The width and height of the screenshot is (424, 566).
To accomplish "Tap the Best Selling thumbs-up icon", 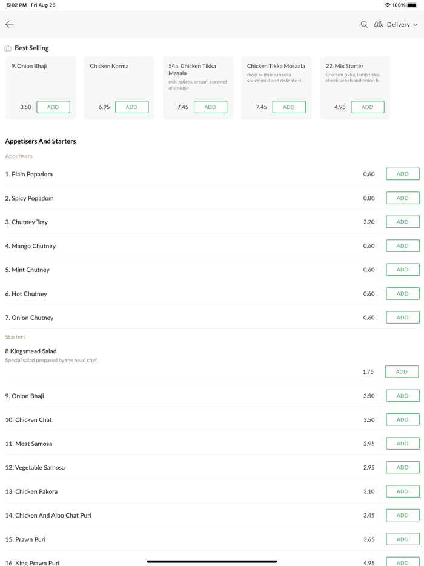I will pos(8,48).
